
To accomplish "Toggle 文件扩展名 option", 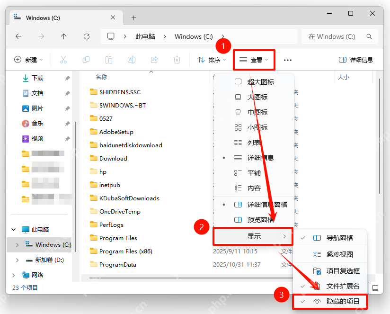I will point(330,286).
